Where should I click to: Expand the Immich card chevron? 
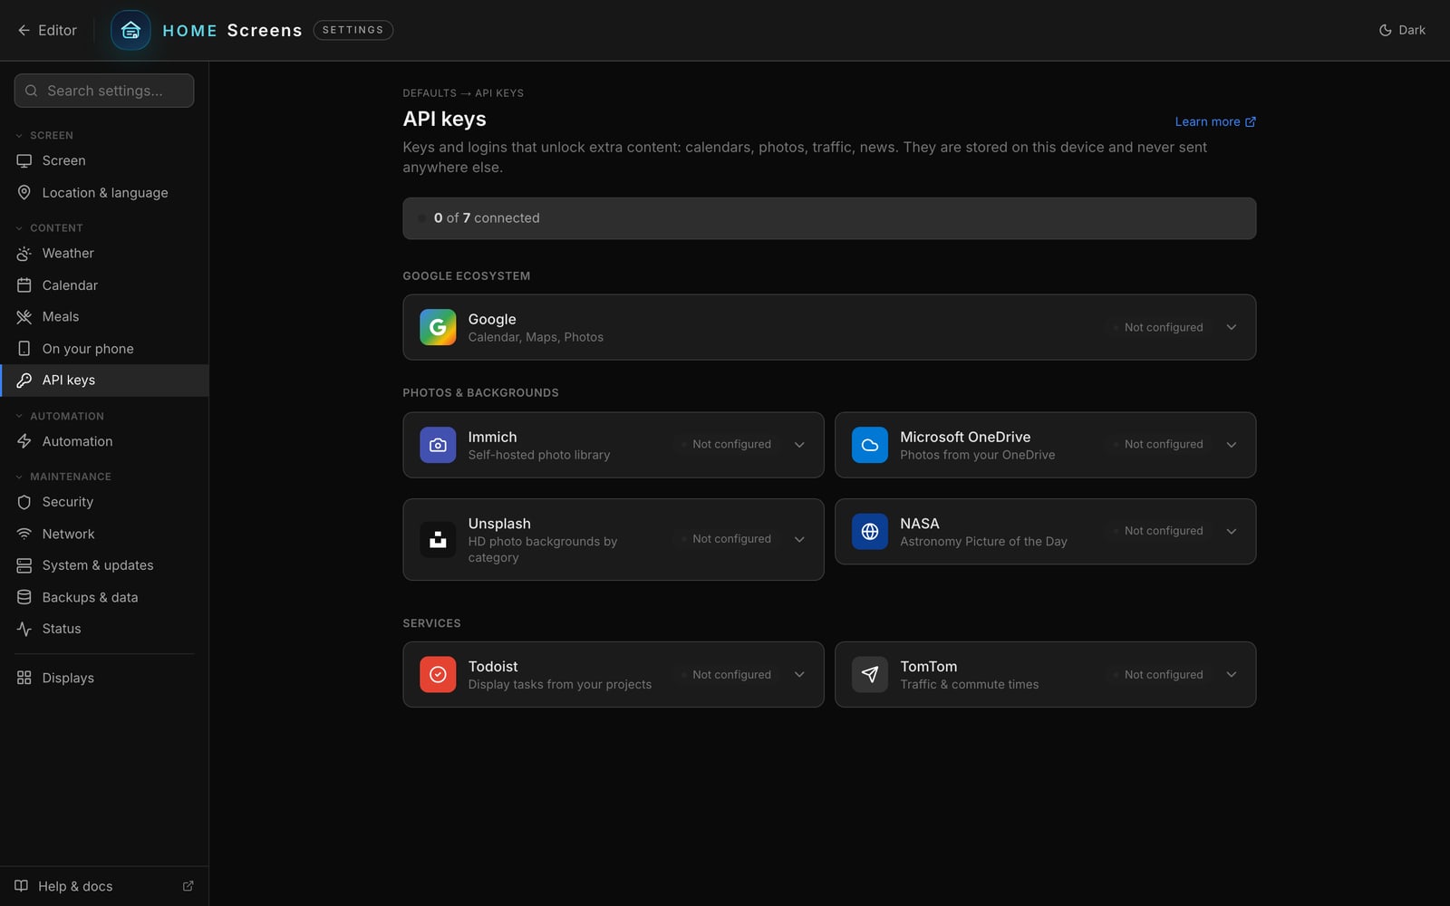click(x=799, y=445)
